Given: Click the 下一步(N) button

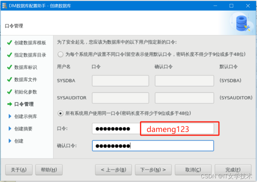Looking at the screenshot, I should tap(153, 170).
